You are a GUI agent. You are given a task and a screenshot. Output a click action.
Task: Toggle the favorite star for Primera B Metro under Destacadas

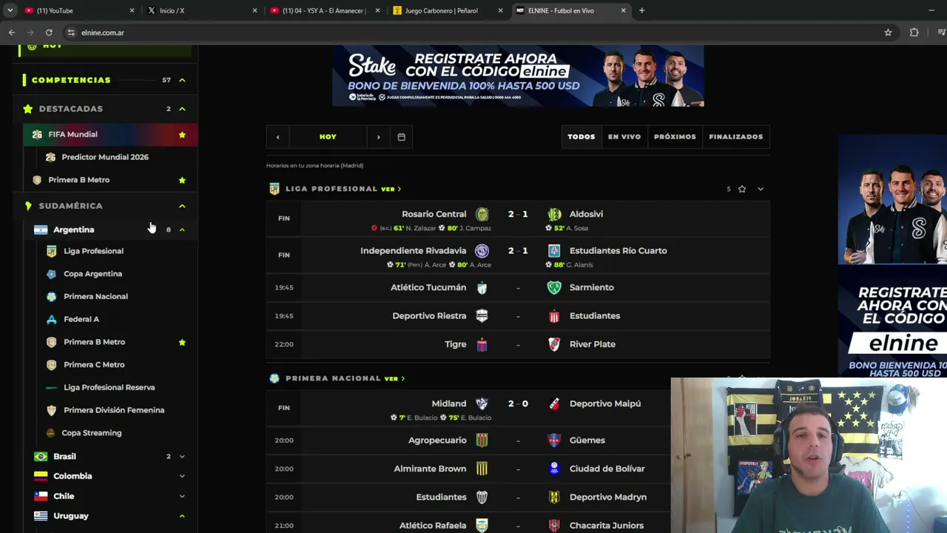182,180
